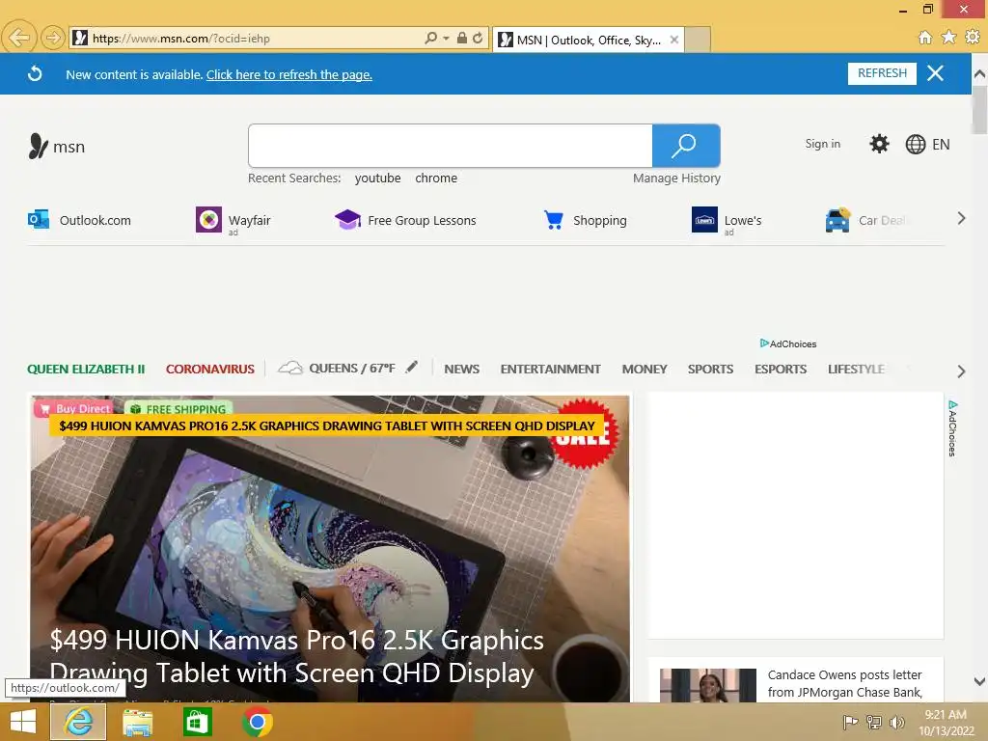
Task: Click the scrollbar up arrow
Action: click(x=980, y=73)
